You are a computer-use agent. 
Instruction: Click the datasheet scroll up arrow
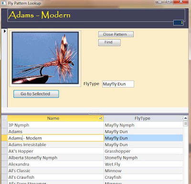pos(185,118)
